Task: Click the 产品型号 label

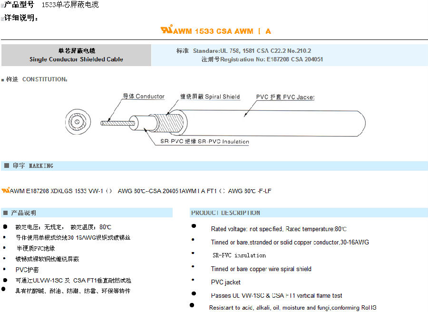Action: point(19,5)
